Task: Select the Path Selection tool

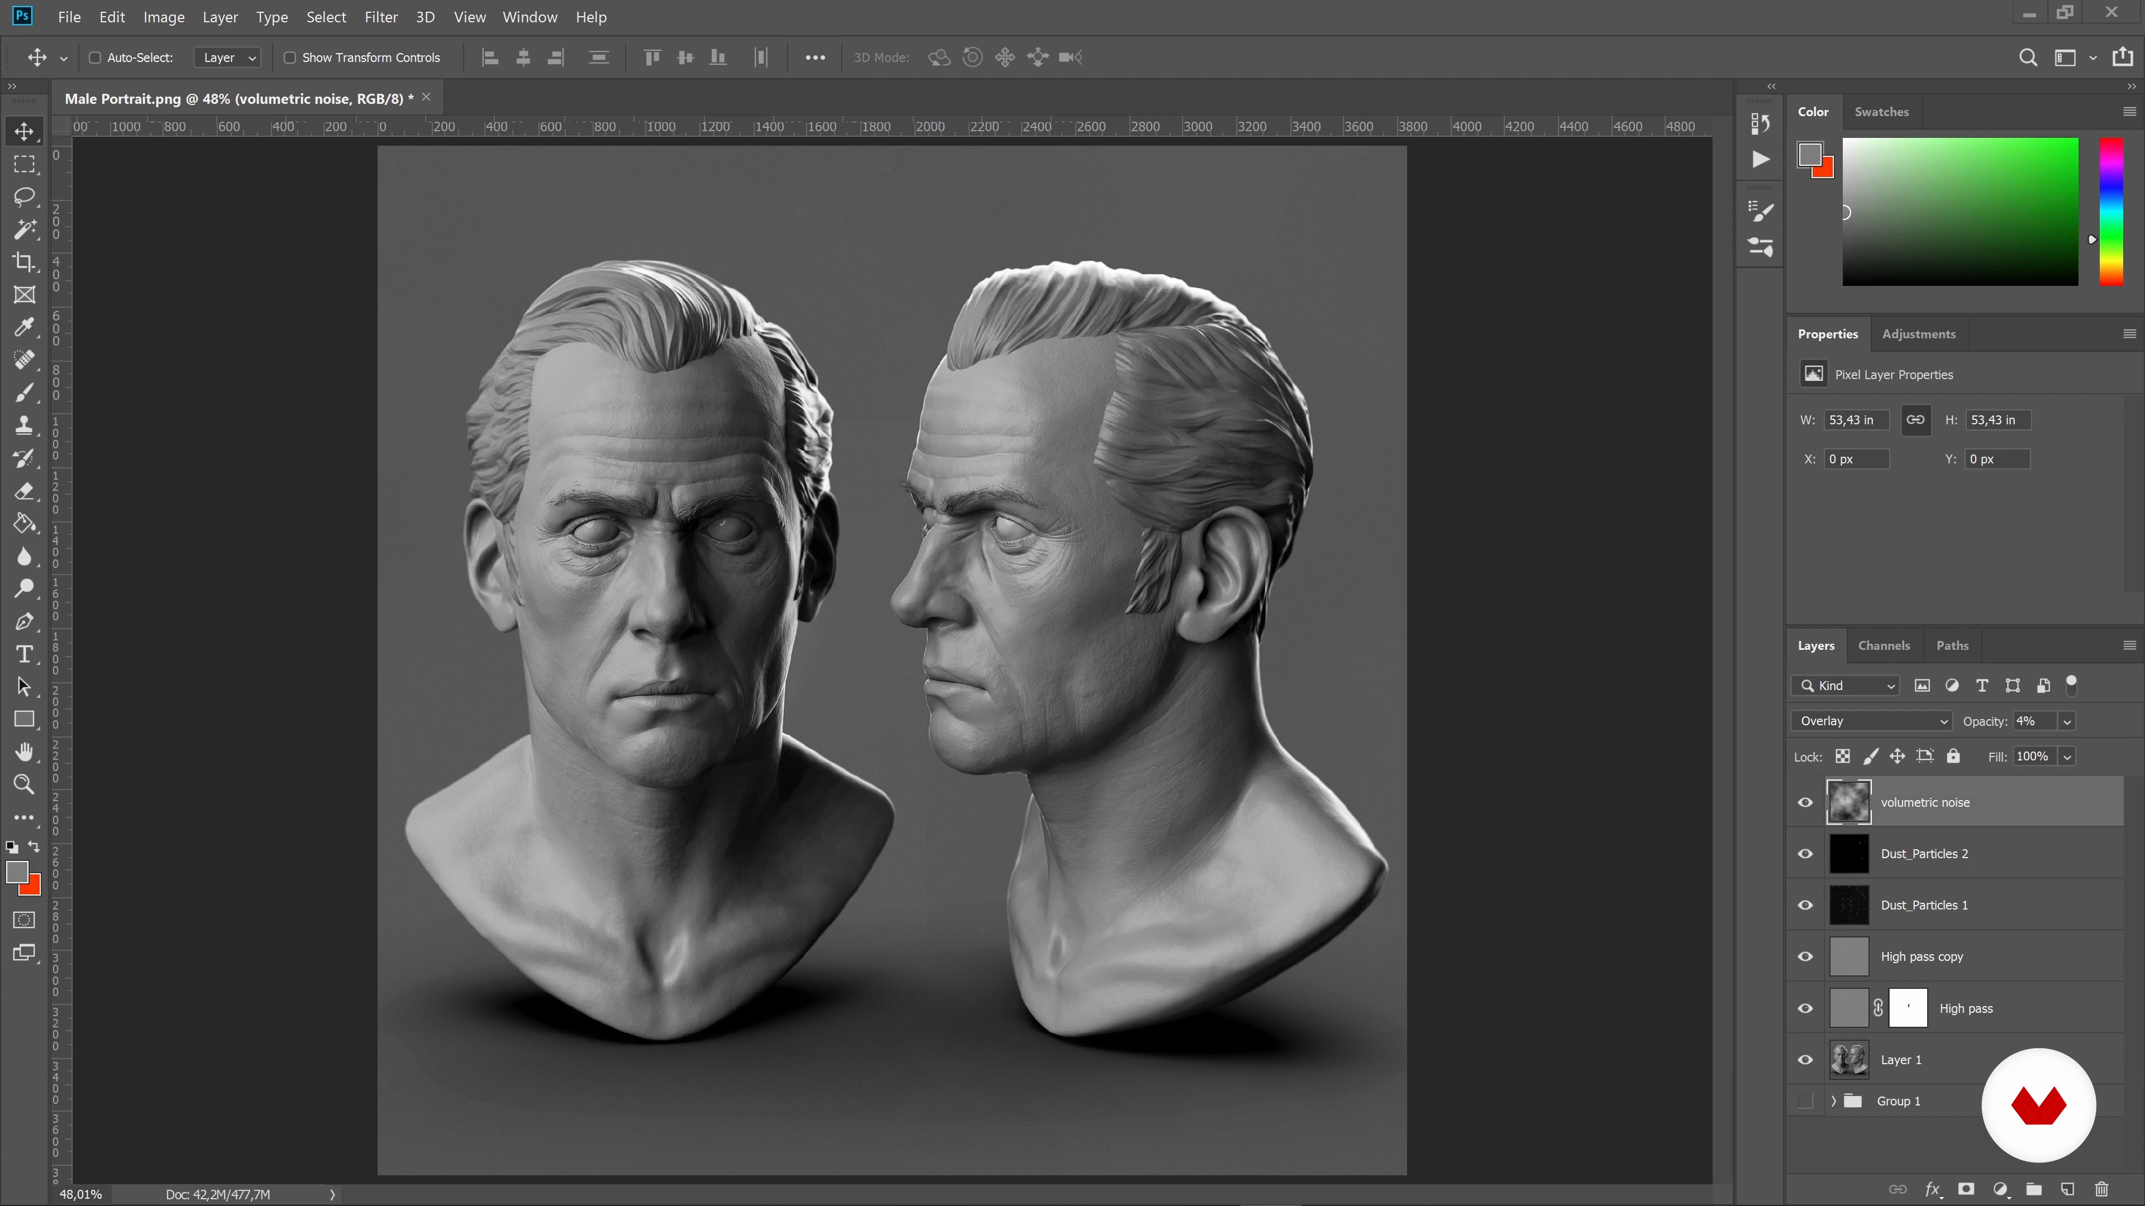Action: [24, 687]
